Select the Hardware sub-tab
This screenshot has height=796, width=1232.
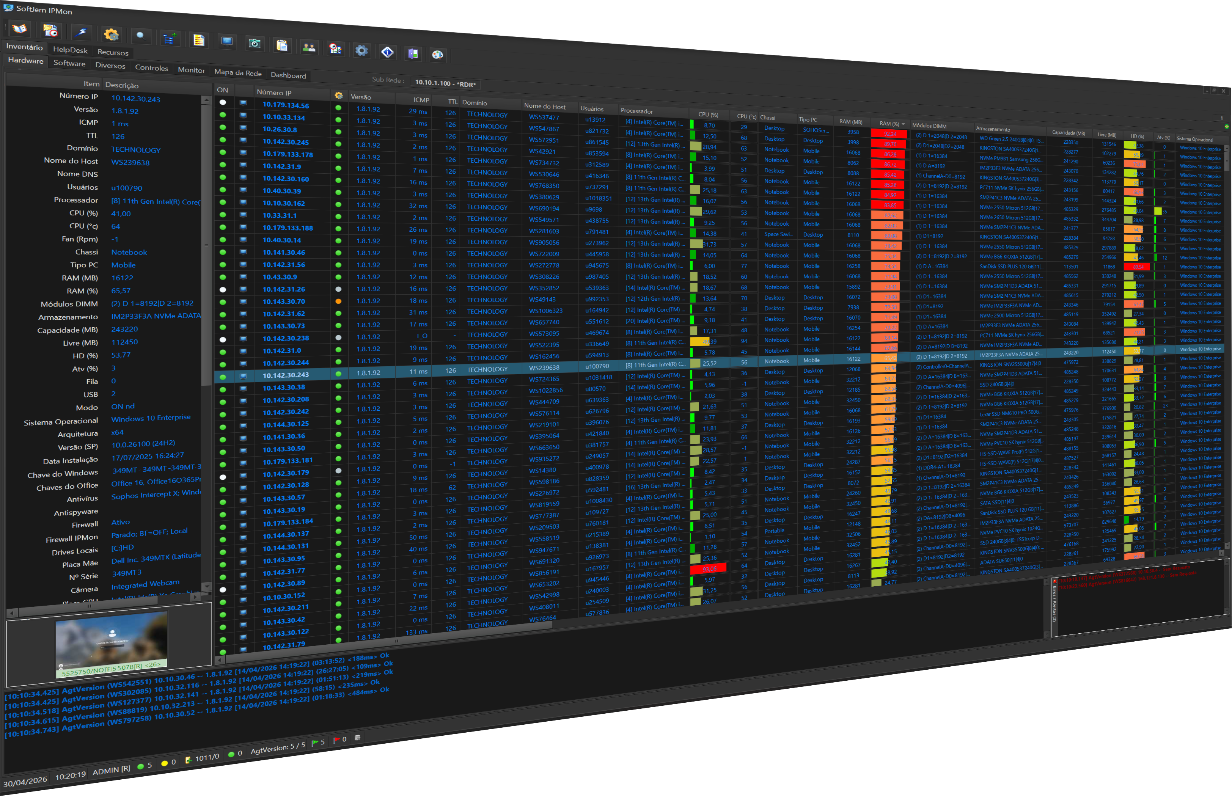(26, 60)
